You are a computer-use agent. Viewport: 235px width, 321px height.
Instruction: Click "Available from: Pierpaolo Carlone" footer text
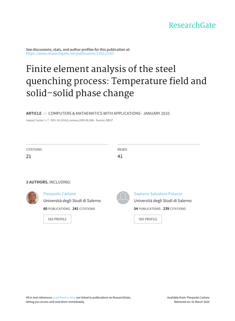coord(188,297)
